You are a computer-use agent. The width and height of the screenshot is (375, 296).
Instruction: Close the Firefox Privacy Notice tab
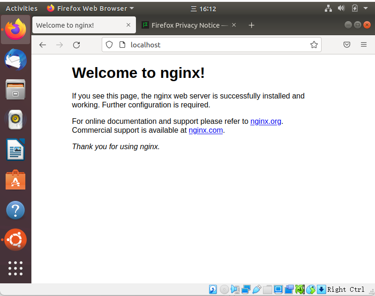point(234,25)
